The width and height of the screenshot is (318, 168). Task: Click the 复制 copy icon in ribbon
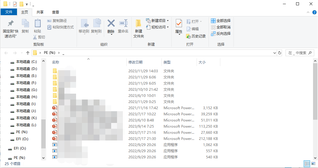(25, 23)
